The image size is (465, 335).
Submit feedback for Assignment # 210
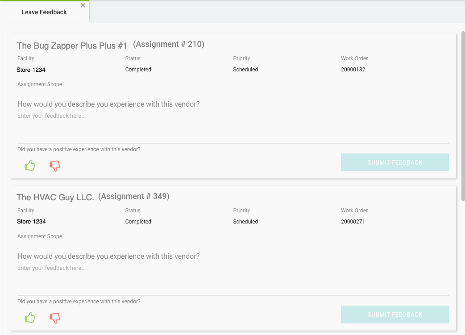[394, 162]
